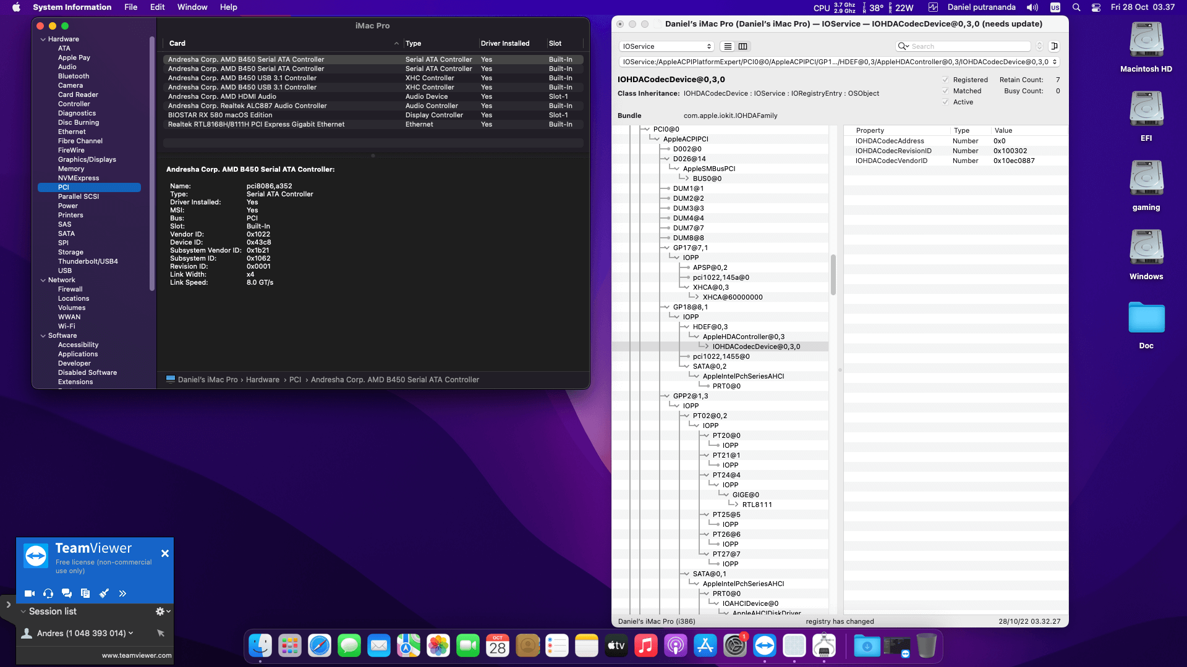1187x667 pixels.
Task: Click the volume icon in menu bar
Action: click(1032, 7)
